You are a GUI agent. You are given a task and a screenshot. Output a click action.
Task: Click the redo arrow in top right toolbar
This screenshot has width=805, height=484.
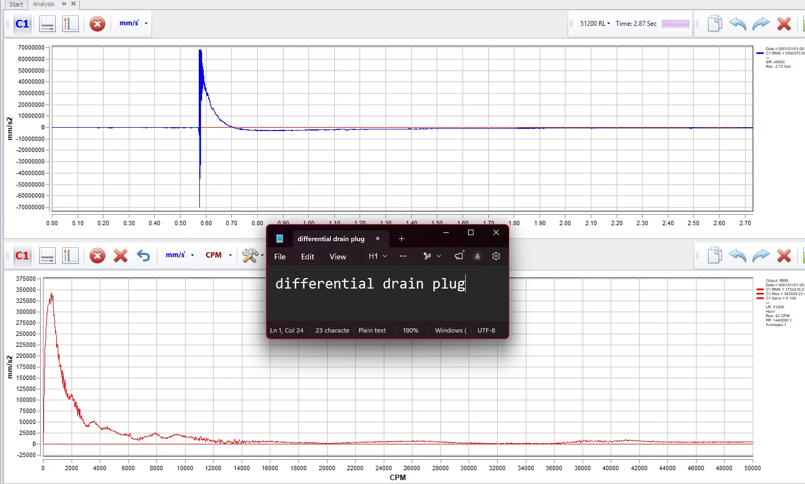(x=761, y=24)
